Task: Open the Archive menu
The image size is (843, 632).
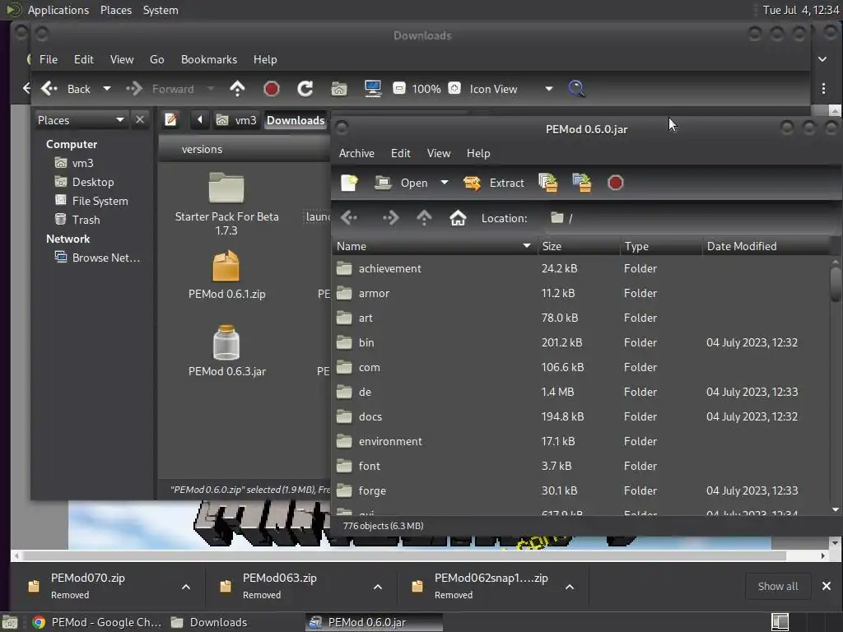Action: pyautogui.click(x=356, y=153)
